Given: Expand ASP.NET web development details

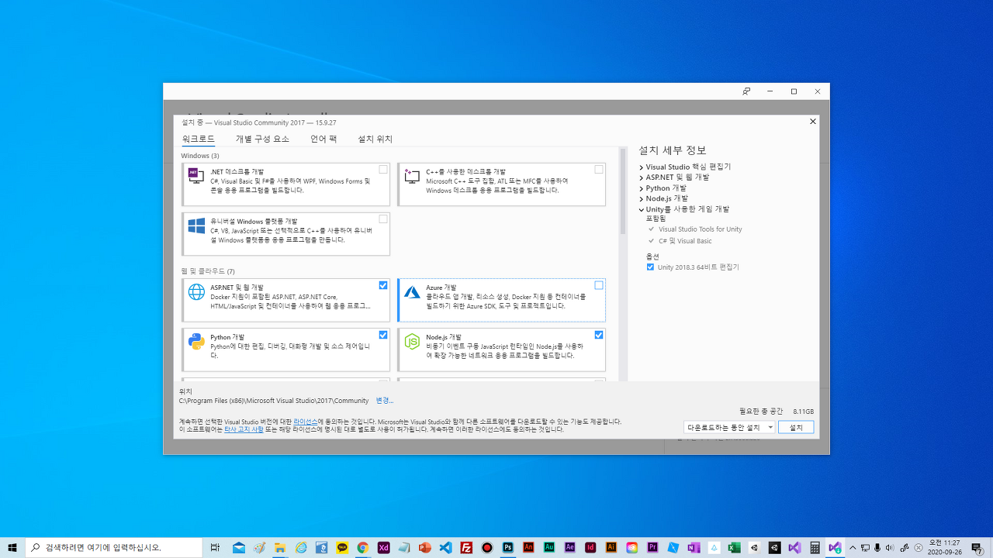Looking at the screenshot, I should point(642,177).
